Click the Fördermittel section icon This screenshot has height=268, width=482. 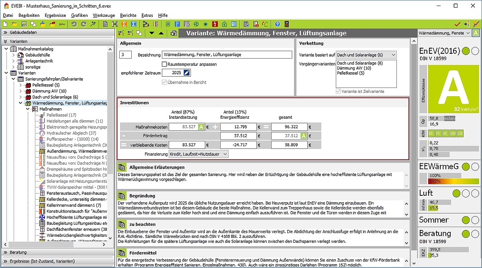(x=122, y=253)
